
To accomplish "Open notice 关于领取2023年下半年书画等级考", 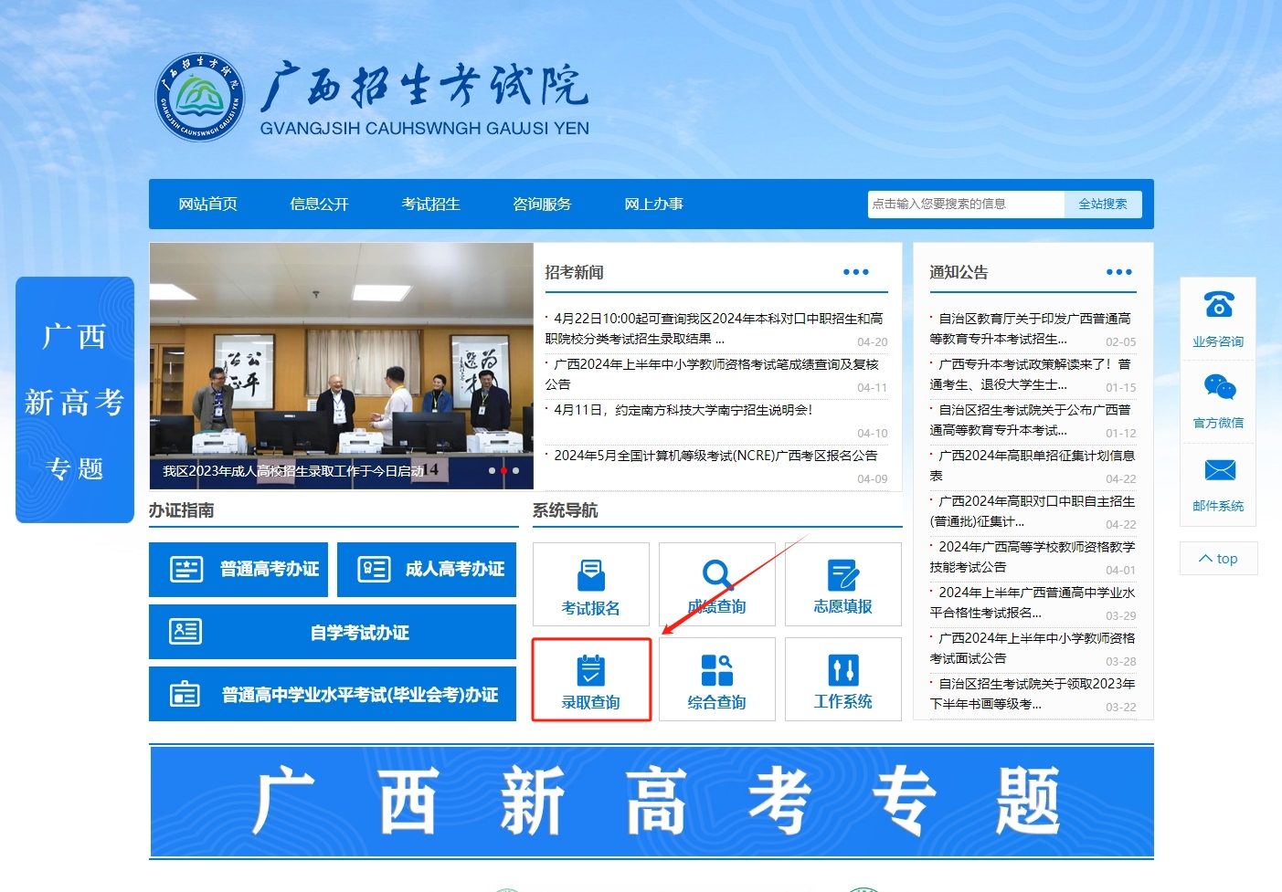I will tap(1033, 694).
